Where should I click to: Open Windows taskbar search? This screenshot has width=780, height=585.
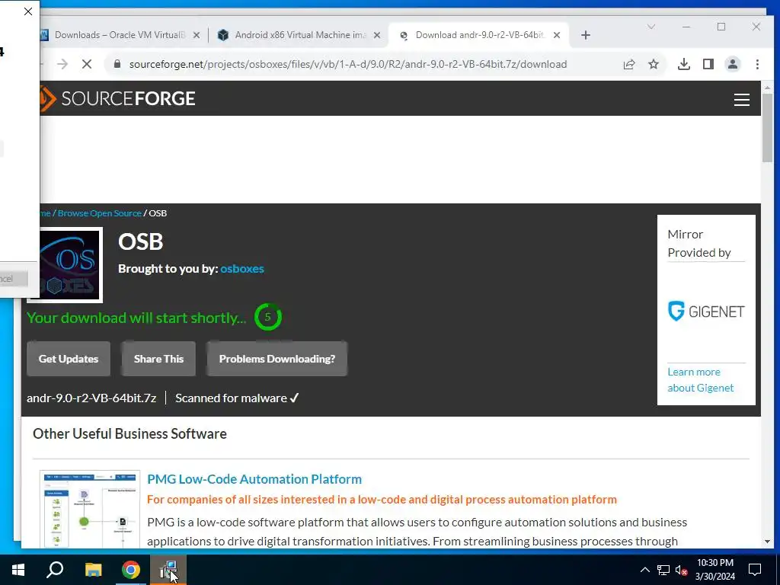(x=55, y=570)
